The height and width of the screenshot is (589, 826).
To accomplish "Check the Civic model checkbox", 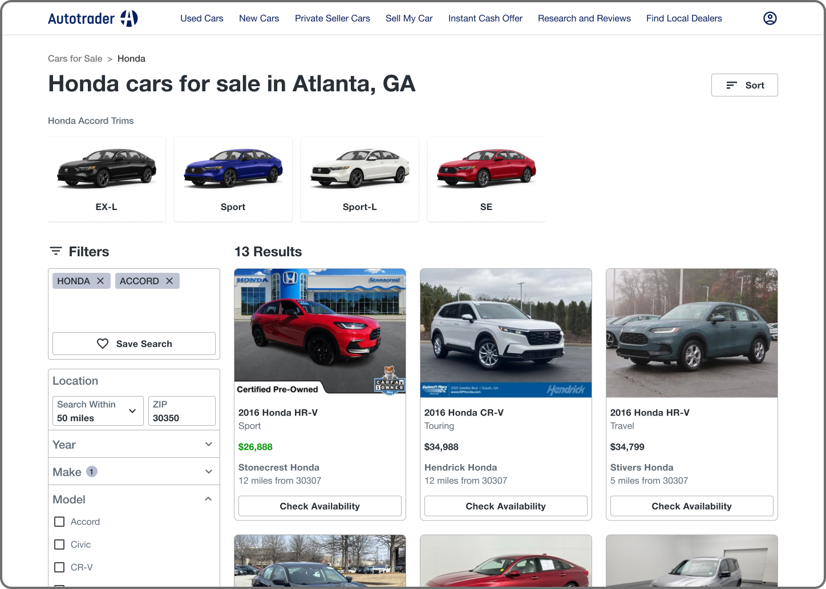I will [59, 544].
